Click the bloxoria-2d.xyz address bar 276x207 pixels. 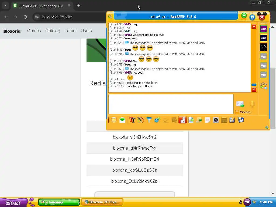pyautogui.click(x=57, y=17)
